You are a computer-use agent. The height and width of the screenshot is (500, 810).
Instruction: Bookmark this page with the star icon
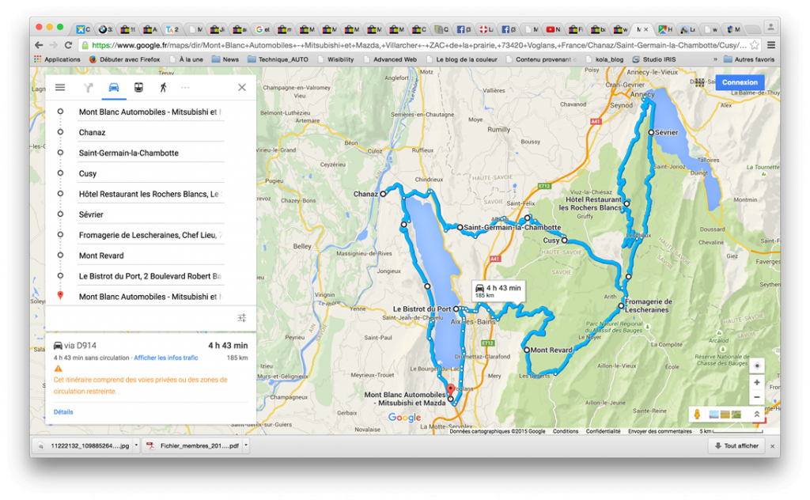(755, 45)
